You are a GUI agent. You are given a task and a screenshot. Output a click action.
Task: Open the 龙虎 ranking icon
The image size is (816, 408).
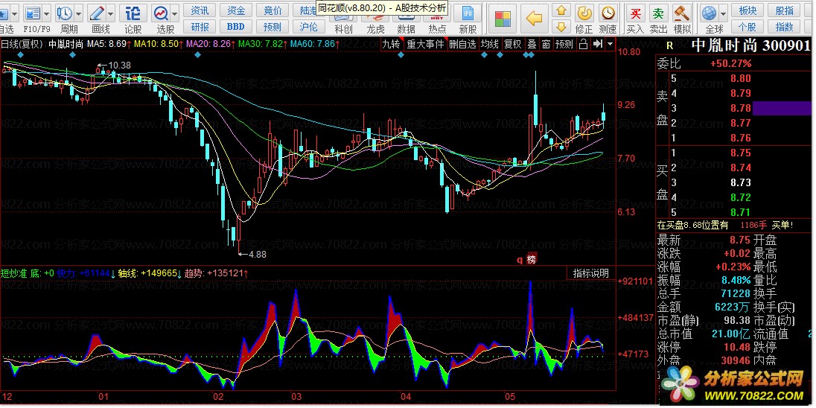(x=375, y=19)
